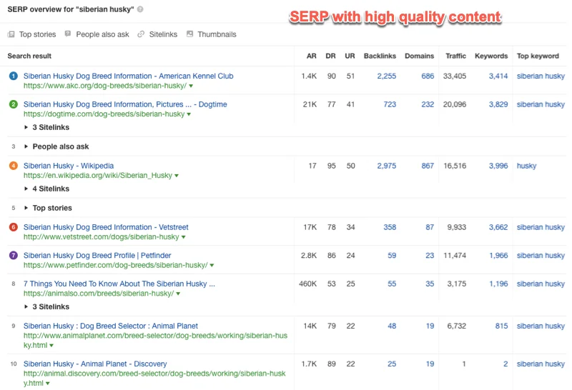
Task: Open American Kennel Club Siberian Husky result
Action: [128, 76]
